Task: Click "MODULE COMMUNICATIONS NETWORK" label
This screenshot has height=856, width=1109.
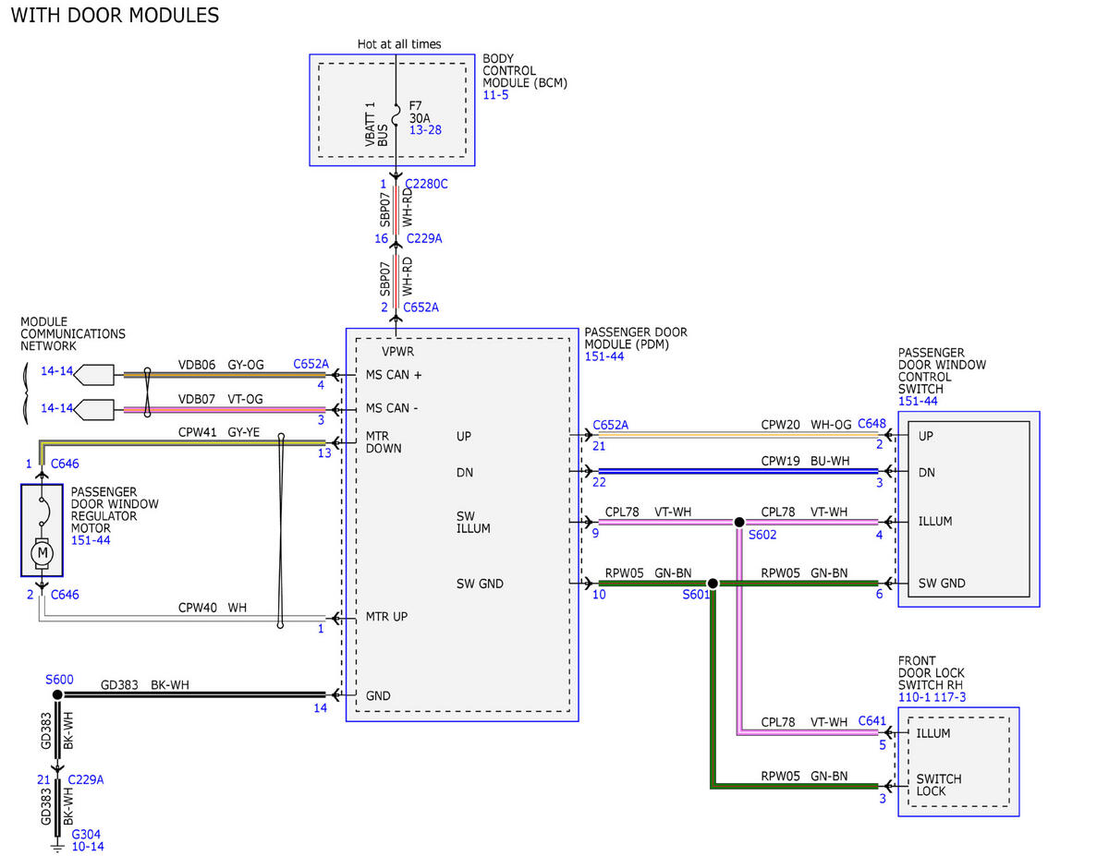Action: point(73,333)
